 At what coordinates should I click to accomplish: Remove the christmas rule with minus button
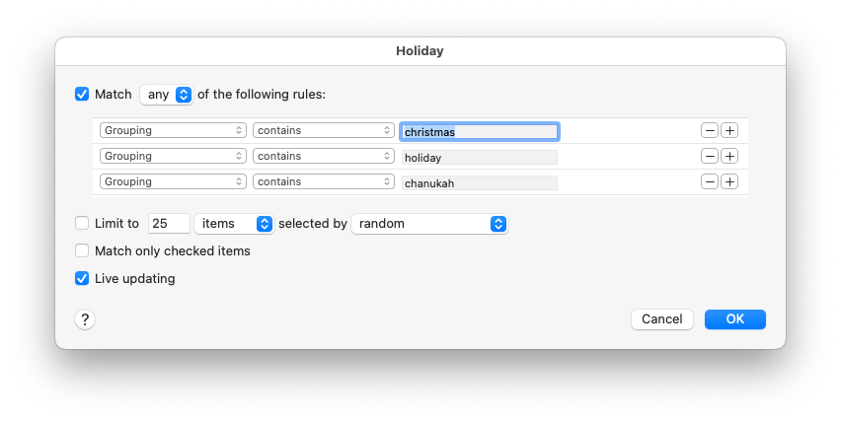(x=710, y=130)
